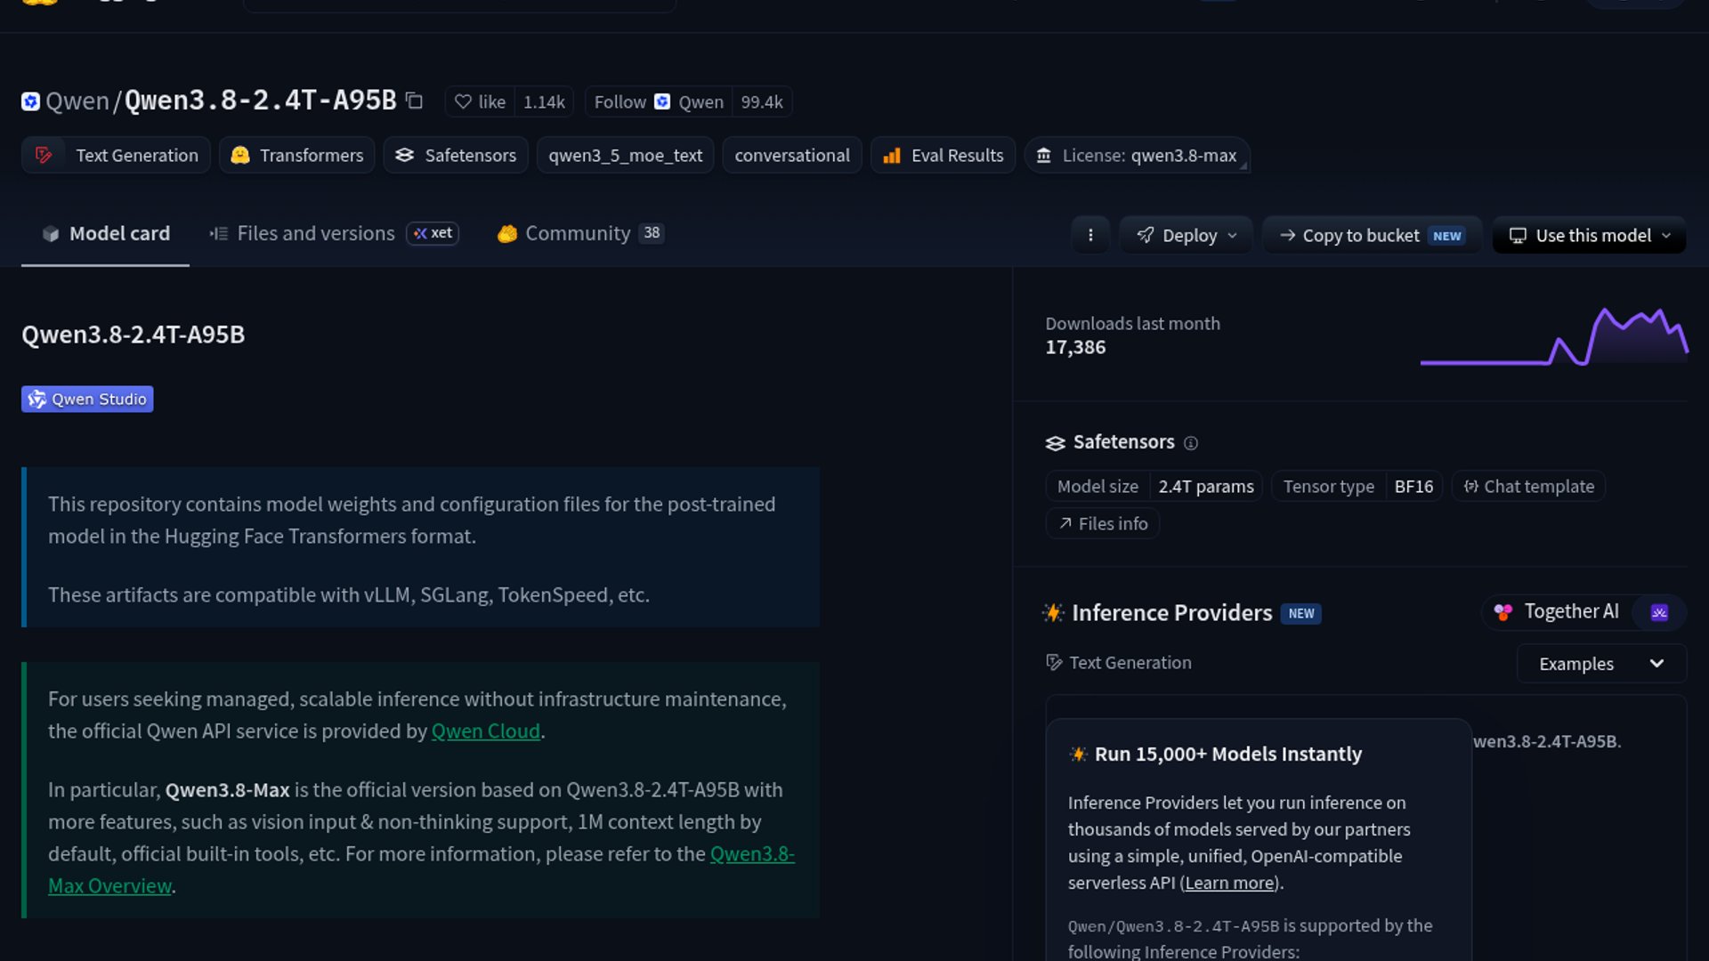Screen dimensions: 1709x961
Task: Click the xet badge
Action: tap(433, 233)
